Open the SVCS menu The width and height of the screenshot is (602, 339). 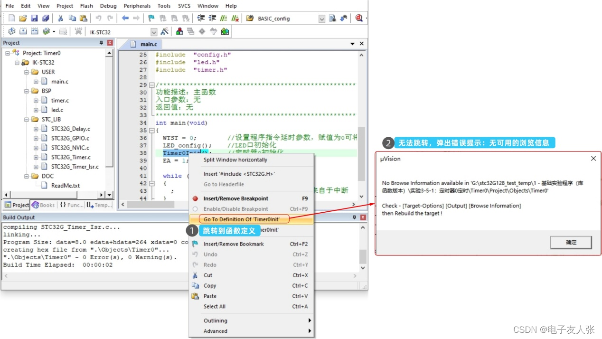point(184,6)
